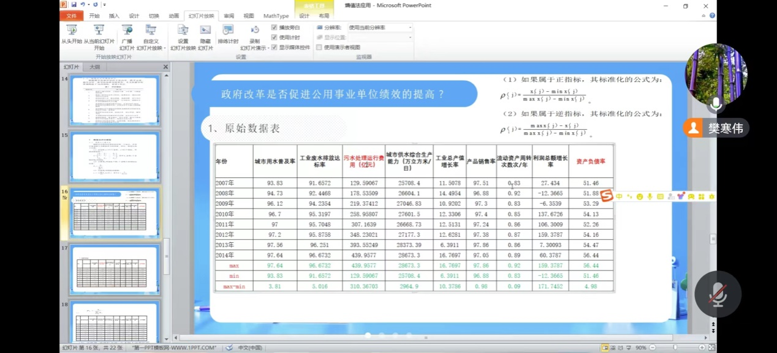777x353 pixels.
Task: Toggle Use Timings (使用计时) checkbox
Action: point(275,37)
